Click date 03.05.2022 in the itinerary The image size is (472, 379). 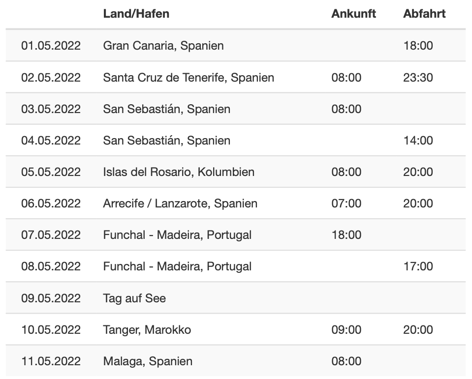coord(51,109)
